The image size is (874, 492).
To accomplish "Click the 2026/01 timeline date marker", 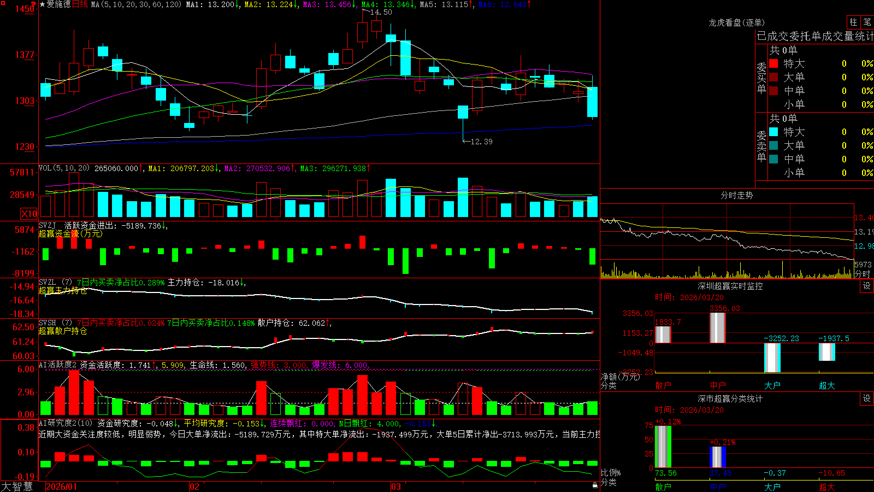I will 62,487.
